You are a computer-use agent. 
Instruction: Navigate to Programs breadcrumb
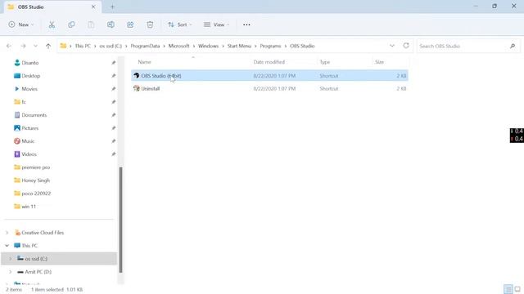(270, 46)
